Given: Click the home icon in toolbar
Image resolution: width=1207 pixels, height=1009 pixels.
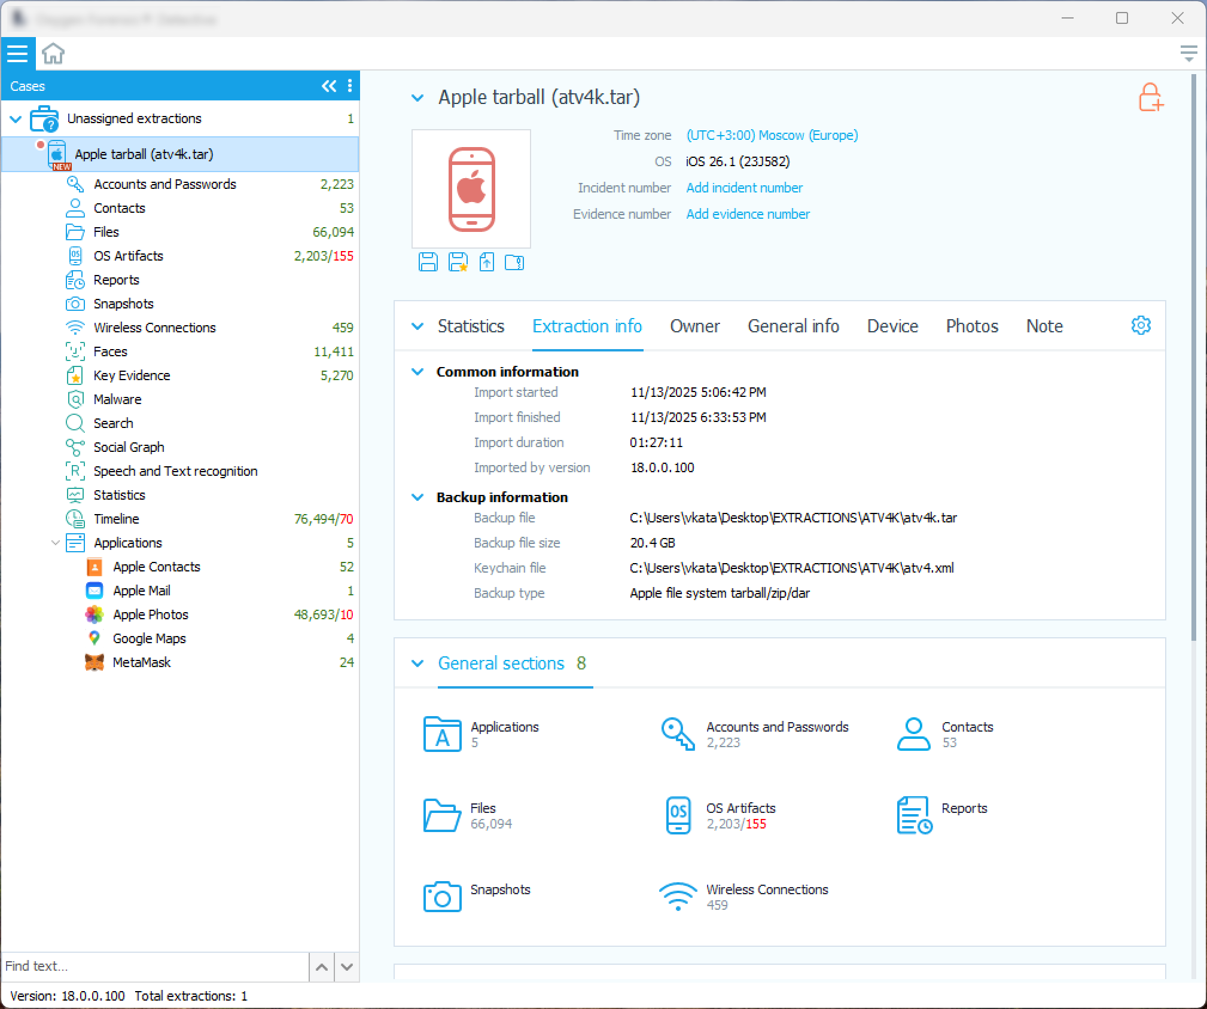Looking at the screenshot, I should (x=53, y=54).
